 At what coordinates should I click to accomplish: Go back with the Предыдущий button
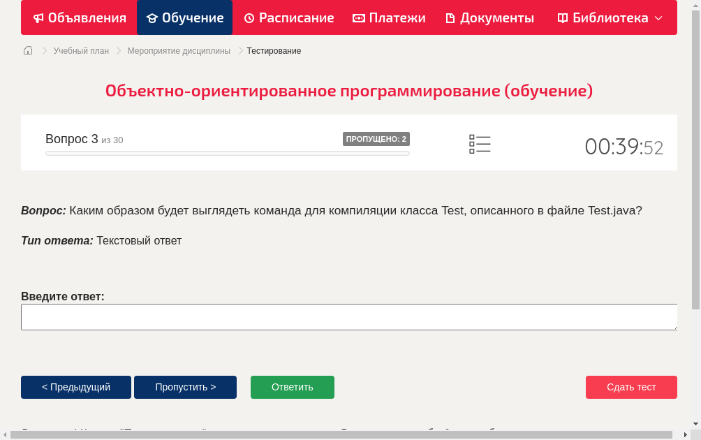coord(75,387)
